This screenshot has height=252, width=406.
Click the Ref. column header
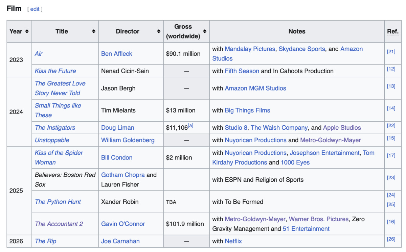393,31
